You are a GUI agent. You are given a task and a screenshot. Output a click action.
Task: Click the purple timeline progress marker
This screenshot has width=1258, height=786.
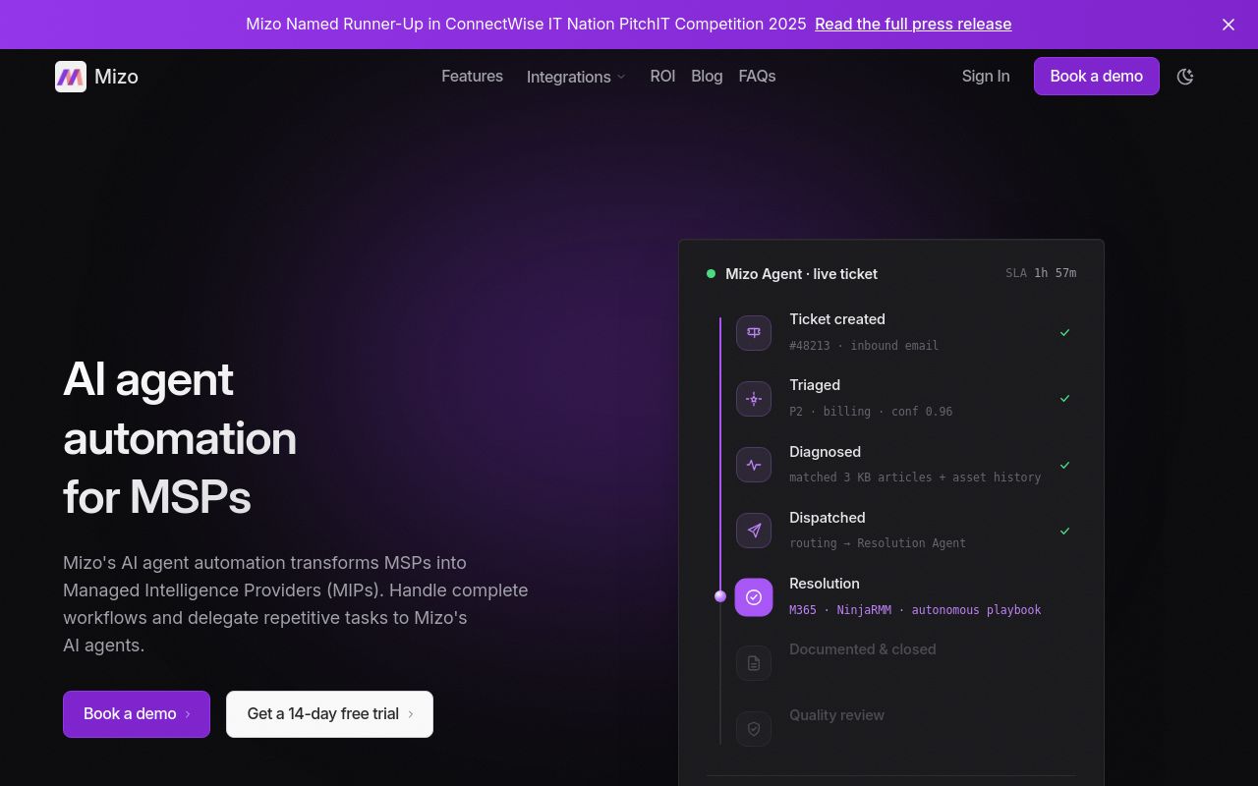pos(720,596)
